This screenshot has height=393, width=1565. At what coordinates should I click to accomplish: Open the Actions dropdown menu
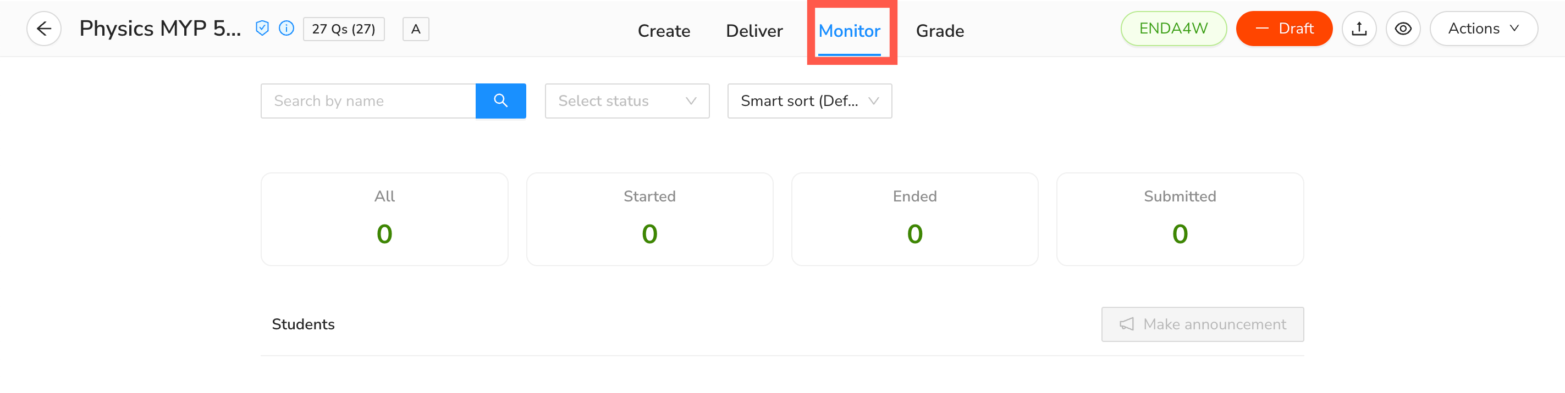click(1483, 29)
